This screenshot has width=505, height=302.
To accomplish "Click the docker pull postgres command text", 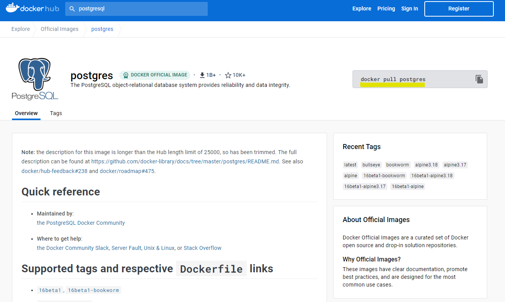I will click(x=393, y=79).
